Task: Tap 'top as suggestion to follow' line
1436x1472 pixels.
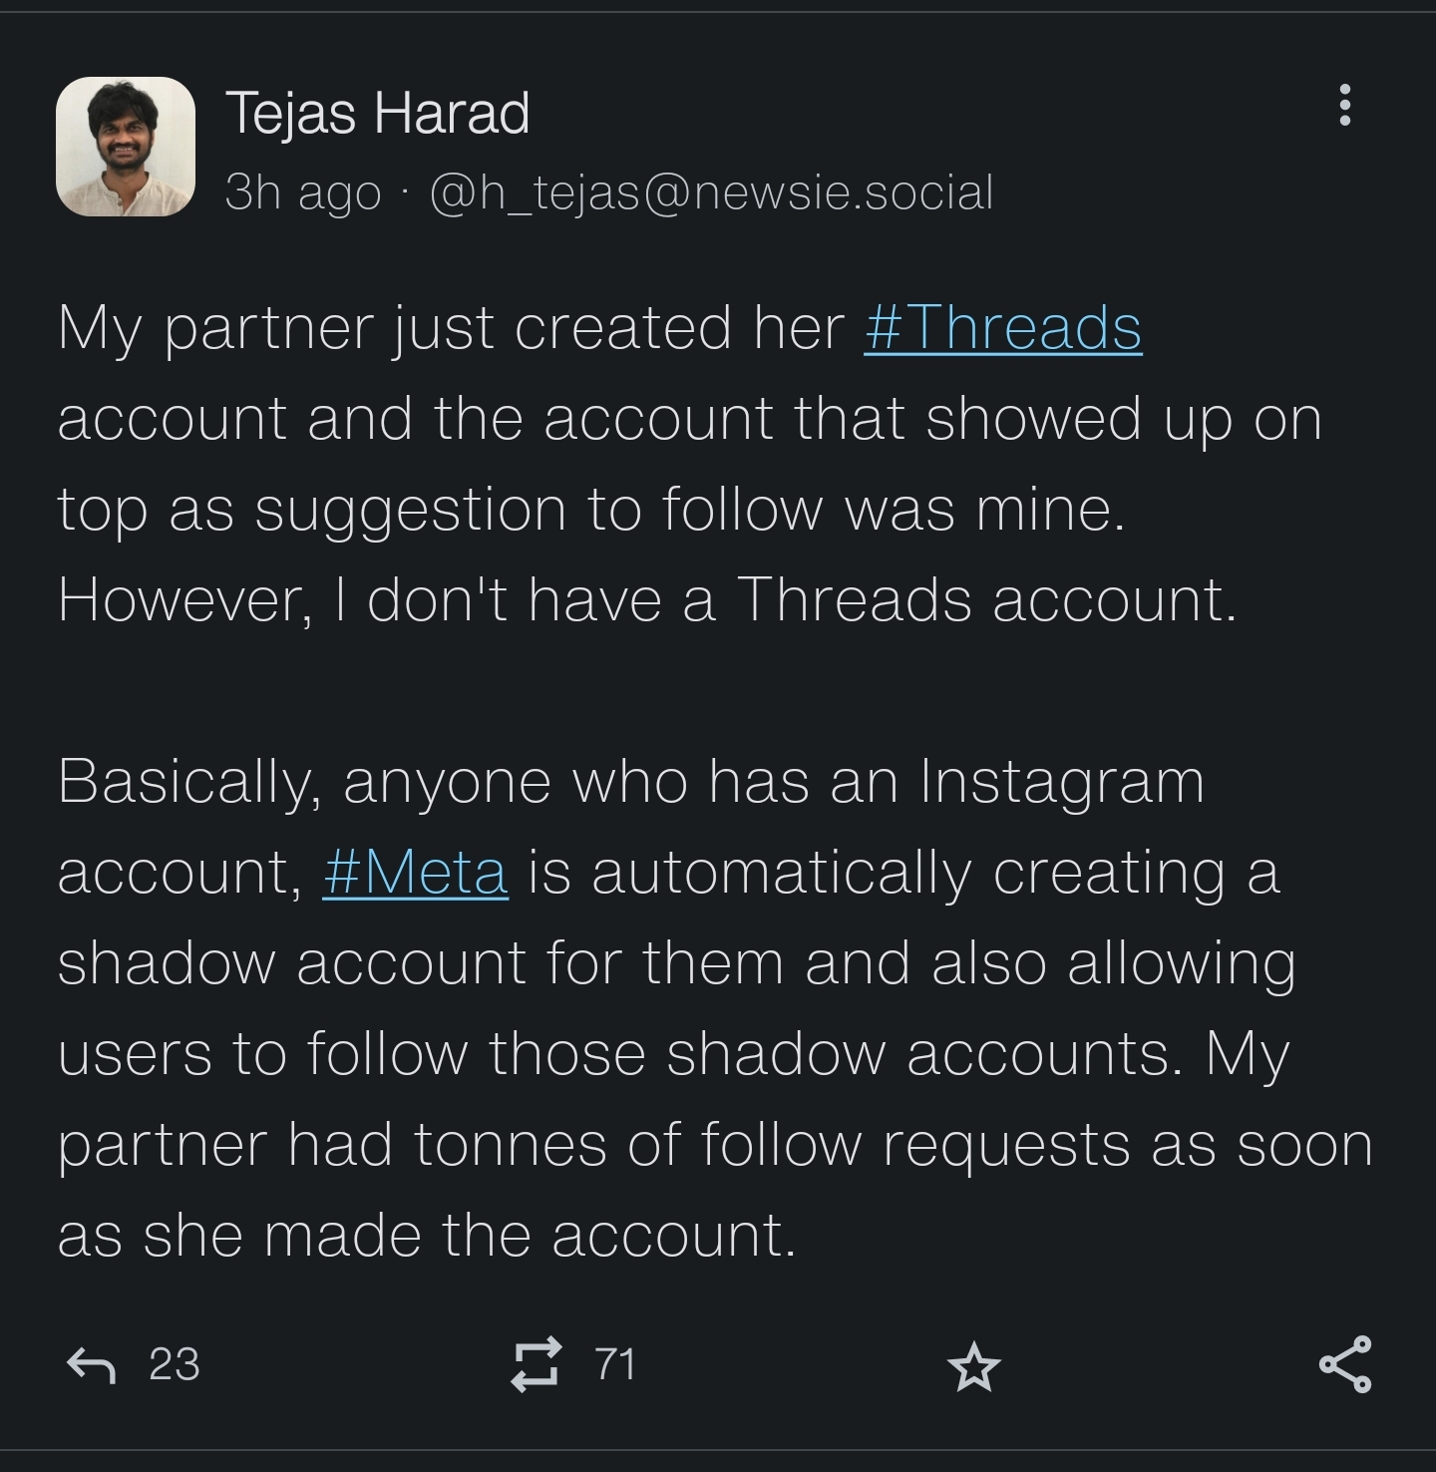Action: tap(591, 509)
